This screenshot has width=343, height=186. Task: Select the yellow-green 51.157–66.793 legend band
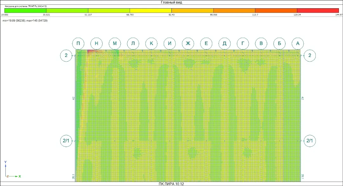pos(109,10)
